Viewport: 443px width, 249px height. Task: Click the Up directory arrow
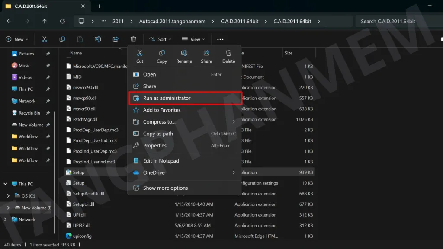coord(45,21)
